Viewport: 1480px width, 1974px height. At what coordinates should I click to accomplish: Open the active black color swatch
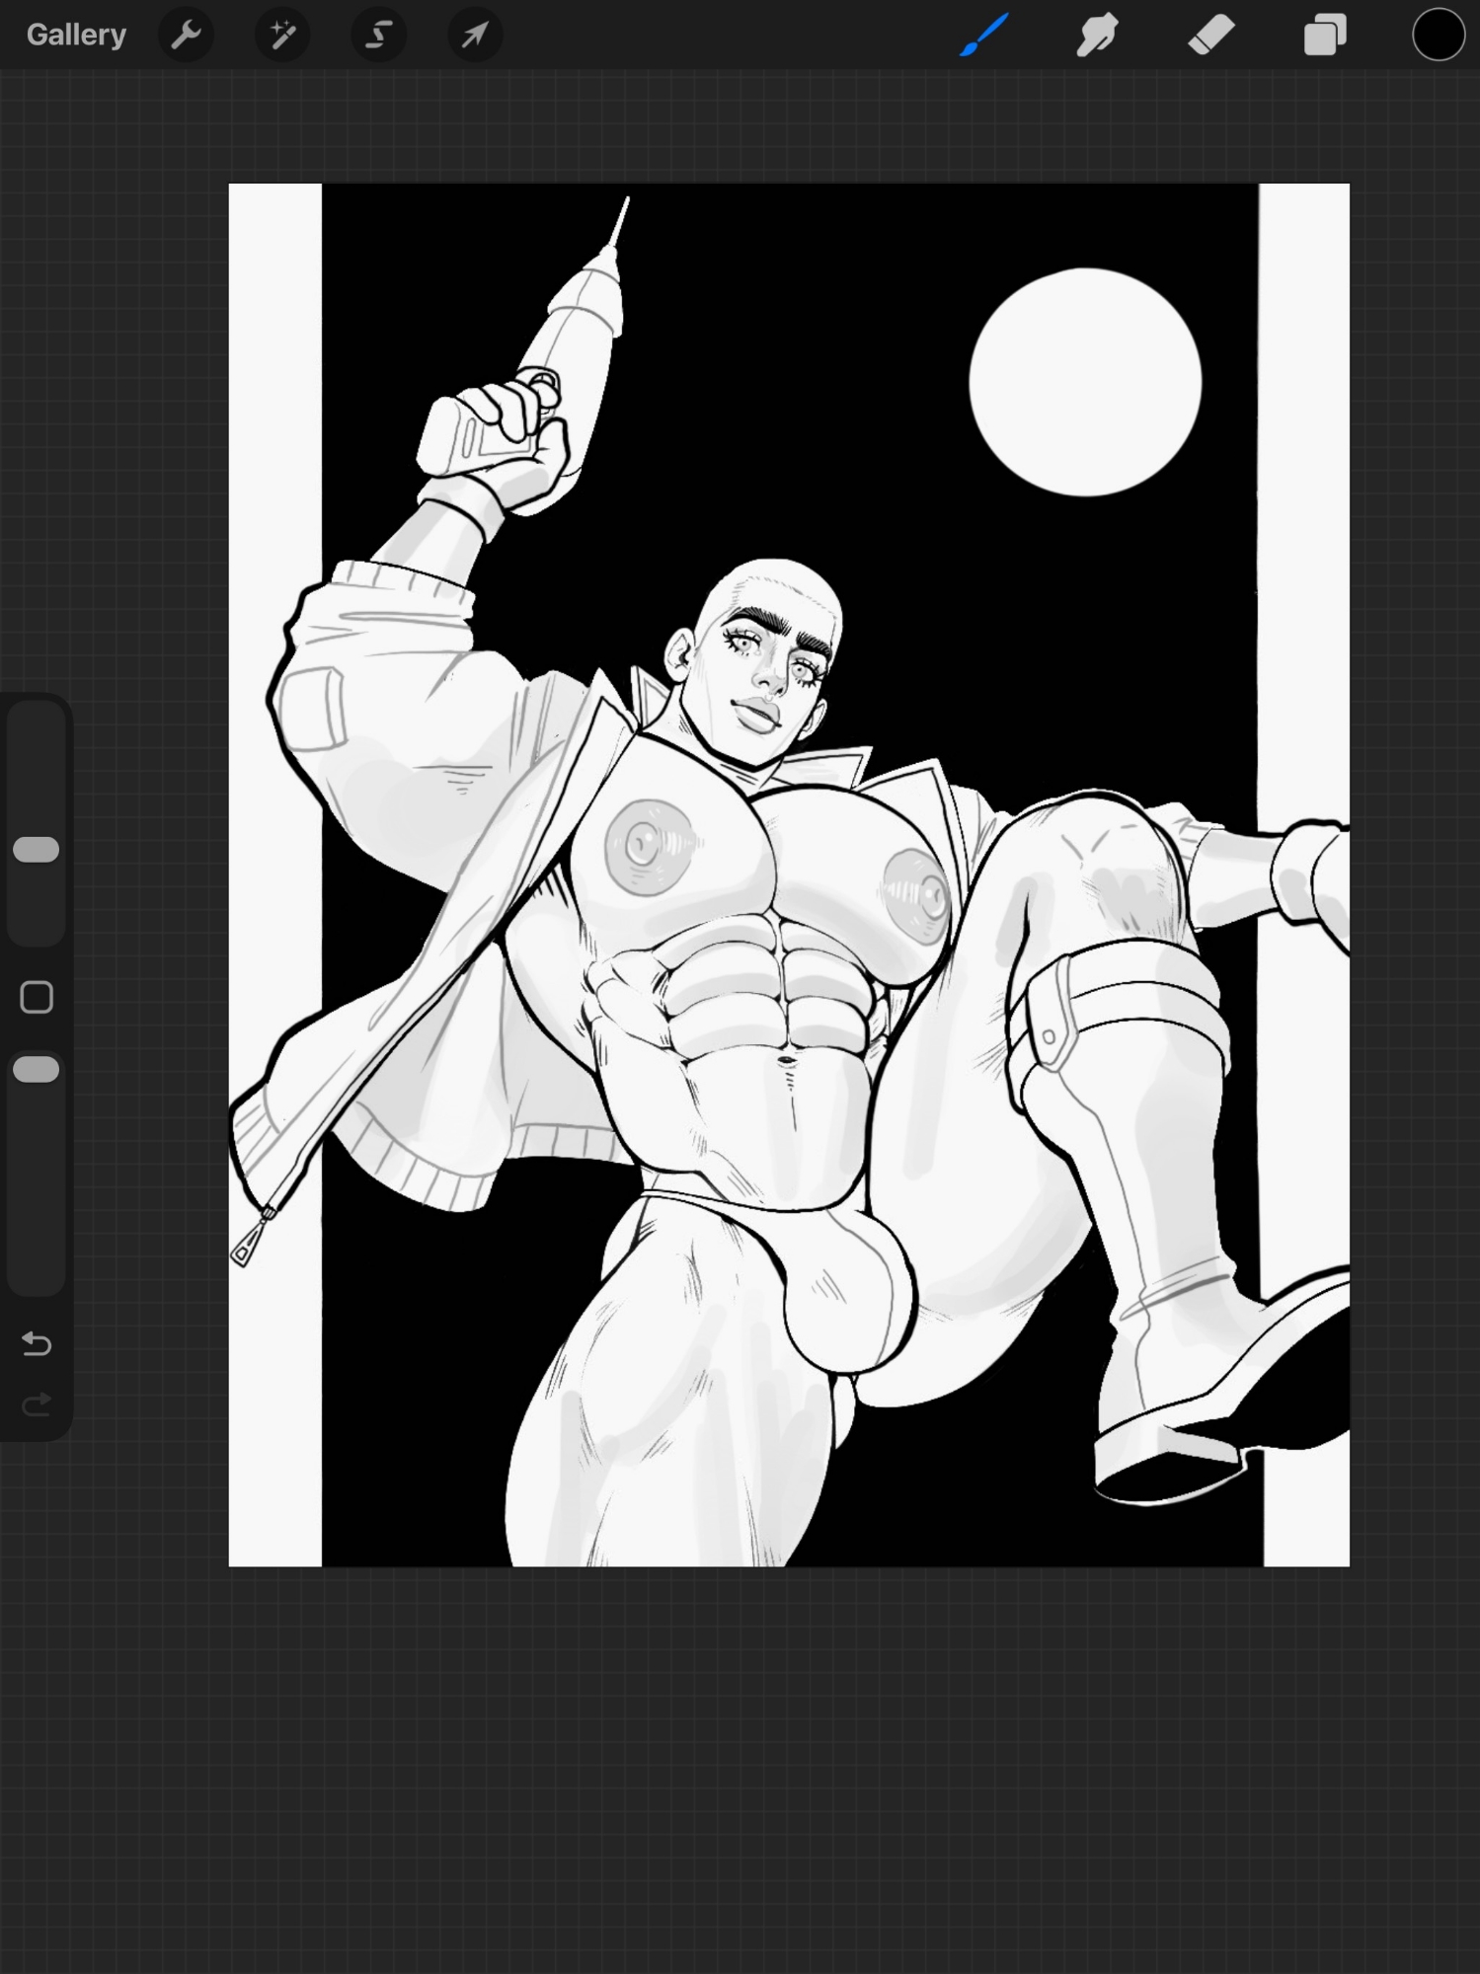[1438, 36]
